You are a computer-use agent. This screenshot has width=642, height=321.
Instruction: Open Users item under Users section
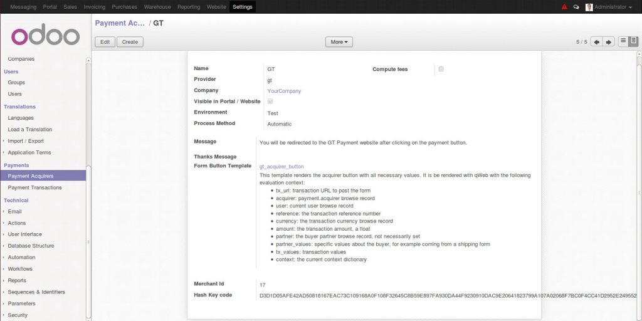coord(15,94)
